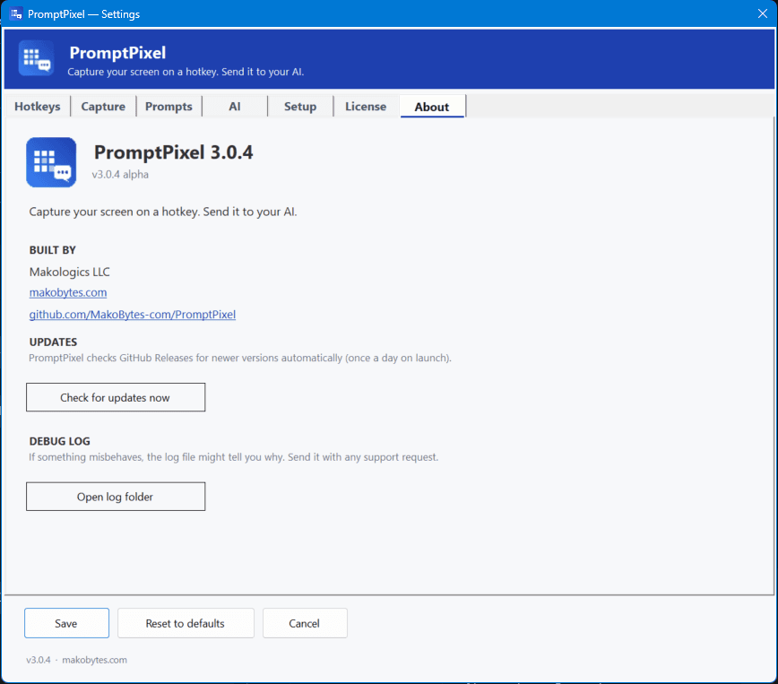The height and width of the screenshot is (684, 778).
Task: Click the GitHub Releases update description text
Action: tap(240, 358)
